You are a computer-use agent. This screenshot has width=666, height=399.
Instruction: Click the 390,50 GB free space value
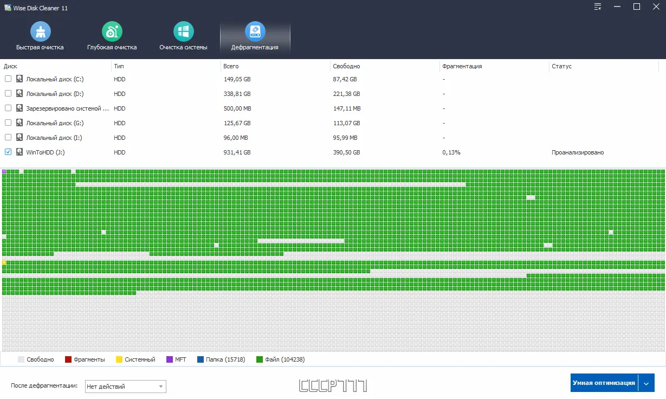point(347,152)
